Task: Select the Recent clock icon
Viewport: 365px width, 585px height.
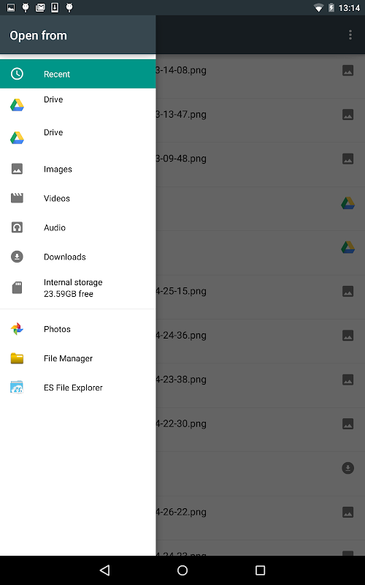Action: 17,74
